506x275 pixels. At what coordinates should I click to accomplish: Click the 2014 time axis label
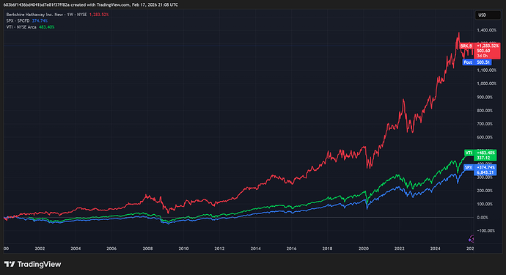point(256,249)
